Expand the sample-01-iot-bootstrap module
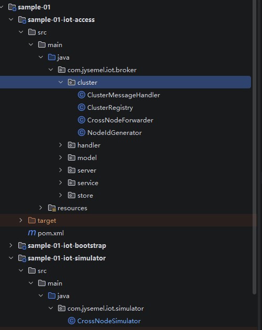Image resolution: width=262 pixels, height=330 pixels. tap(11, 245)
